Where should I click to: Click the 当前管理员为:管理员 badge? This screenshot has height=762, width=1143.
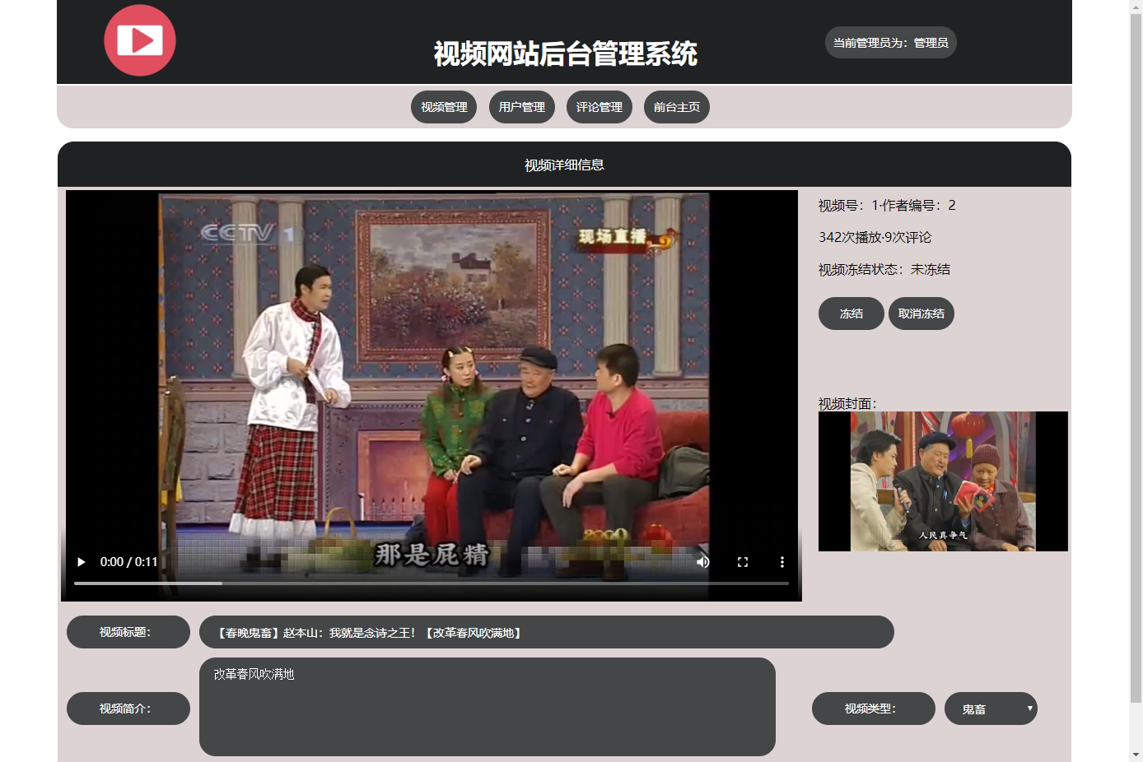coord(891,43)
